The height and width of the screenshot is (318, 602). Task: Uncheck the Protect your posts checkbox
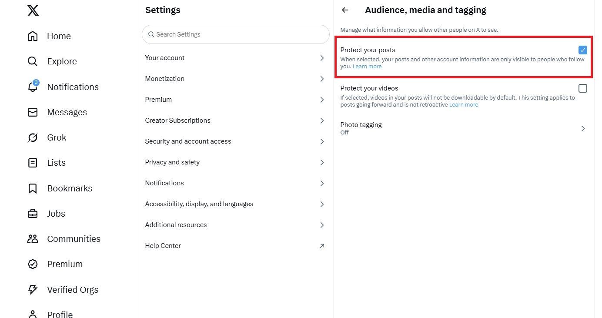click(583, 50)
